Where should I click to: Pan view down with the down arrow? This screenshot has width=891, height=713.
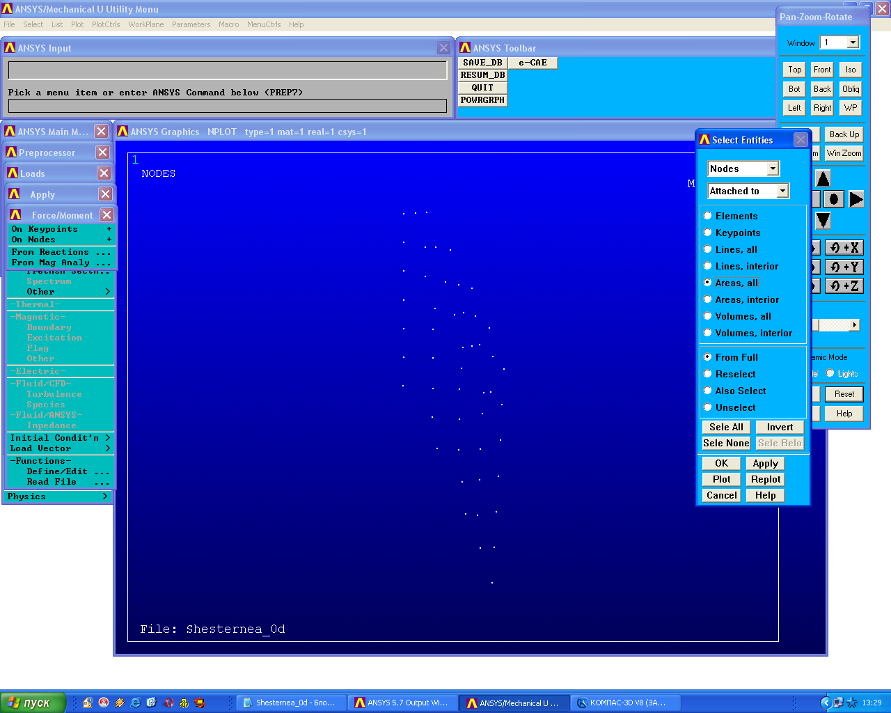[x=823, y=221]
